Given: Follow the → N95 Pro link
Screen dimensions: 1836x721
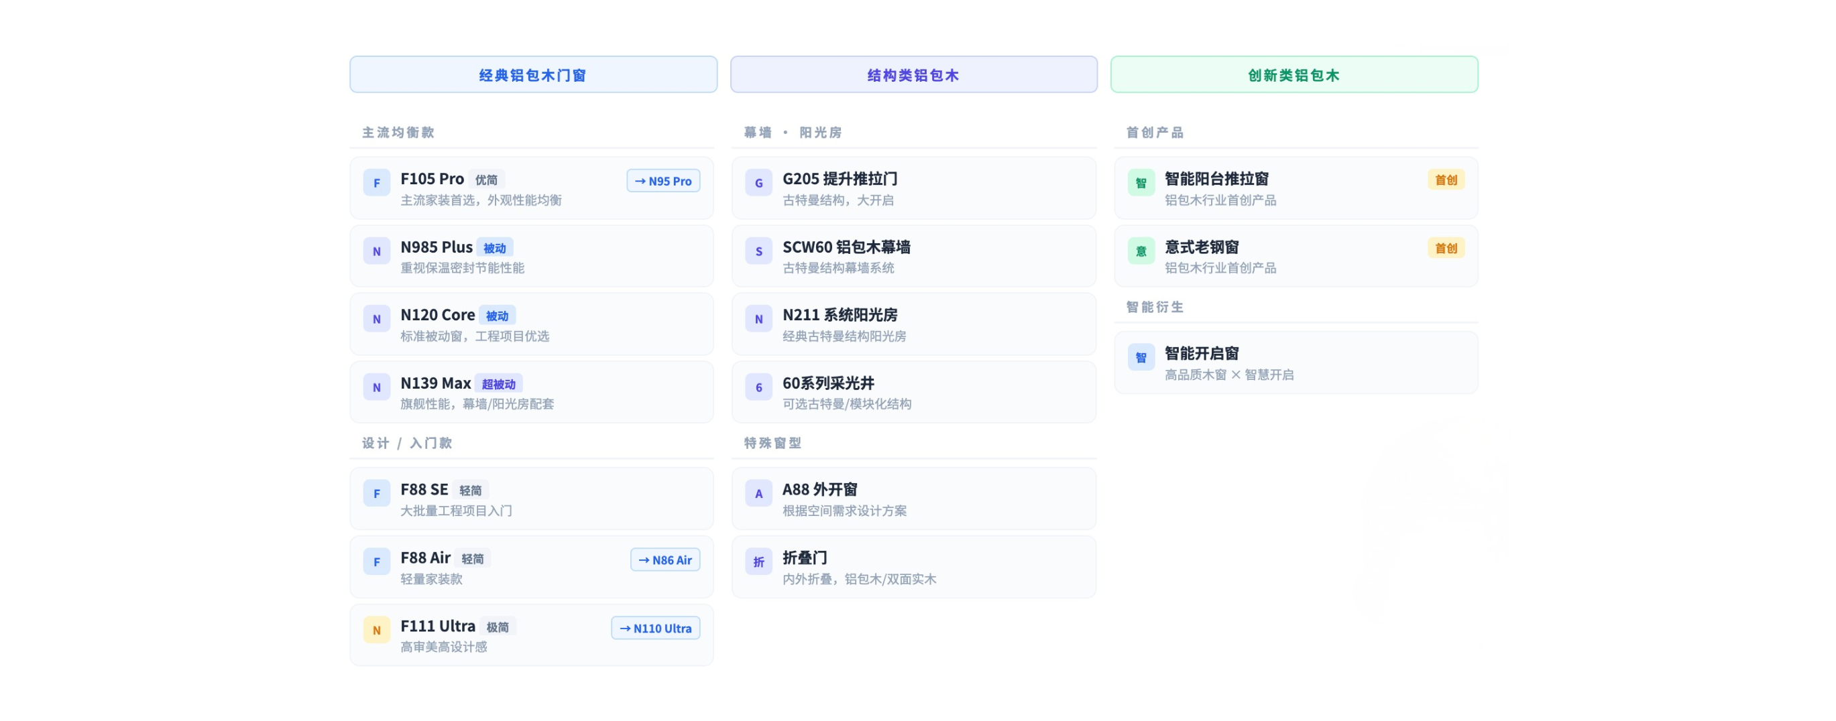Looking at the screenshot, I should click(663, 181).
